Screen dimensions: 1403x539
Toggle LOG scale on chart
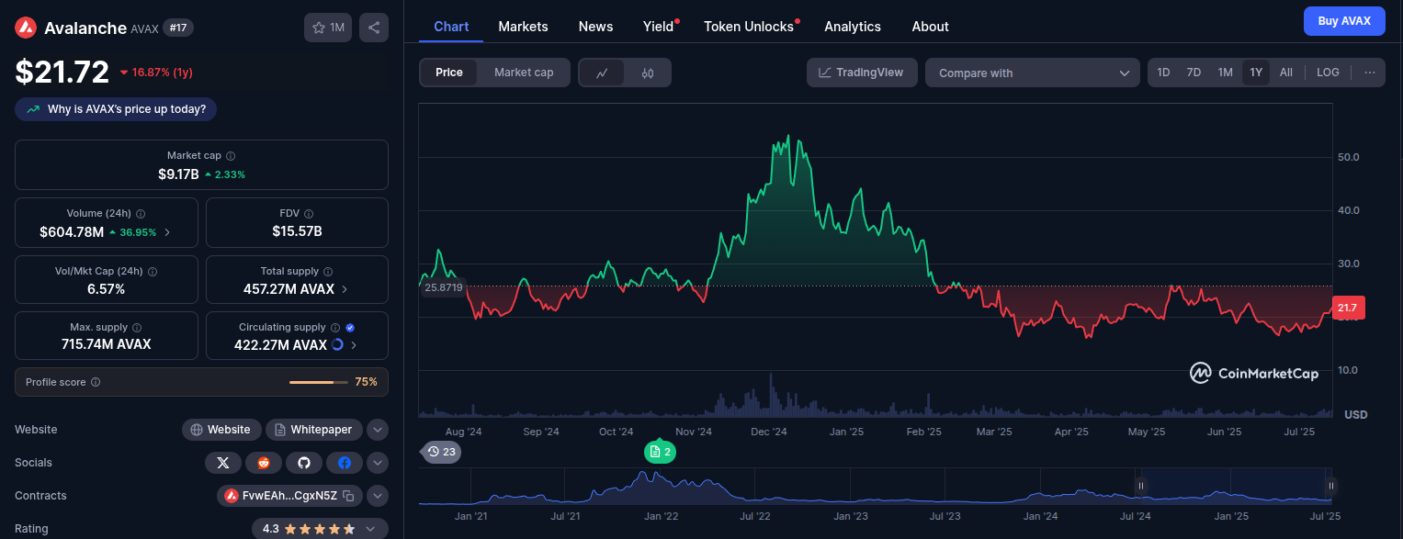point(1328,73)
